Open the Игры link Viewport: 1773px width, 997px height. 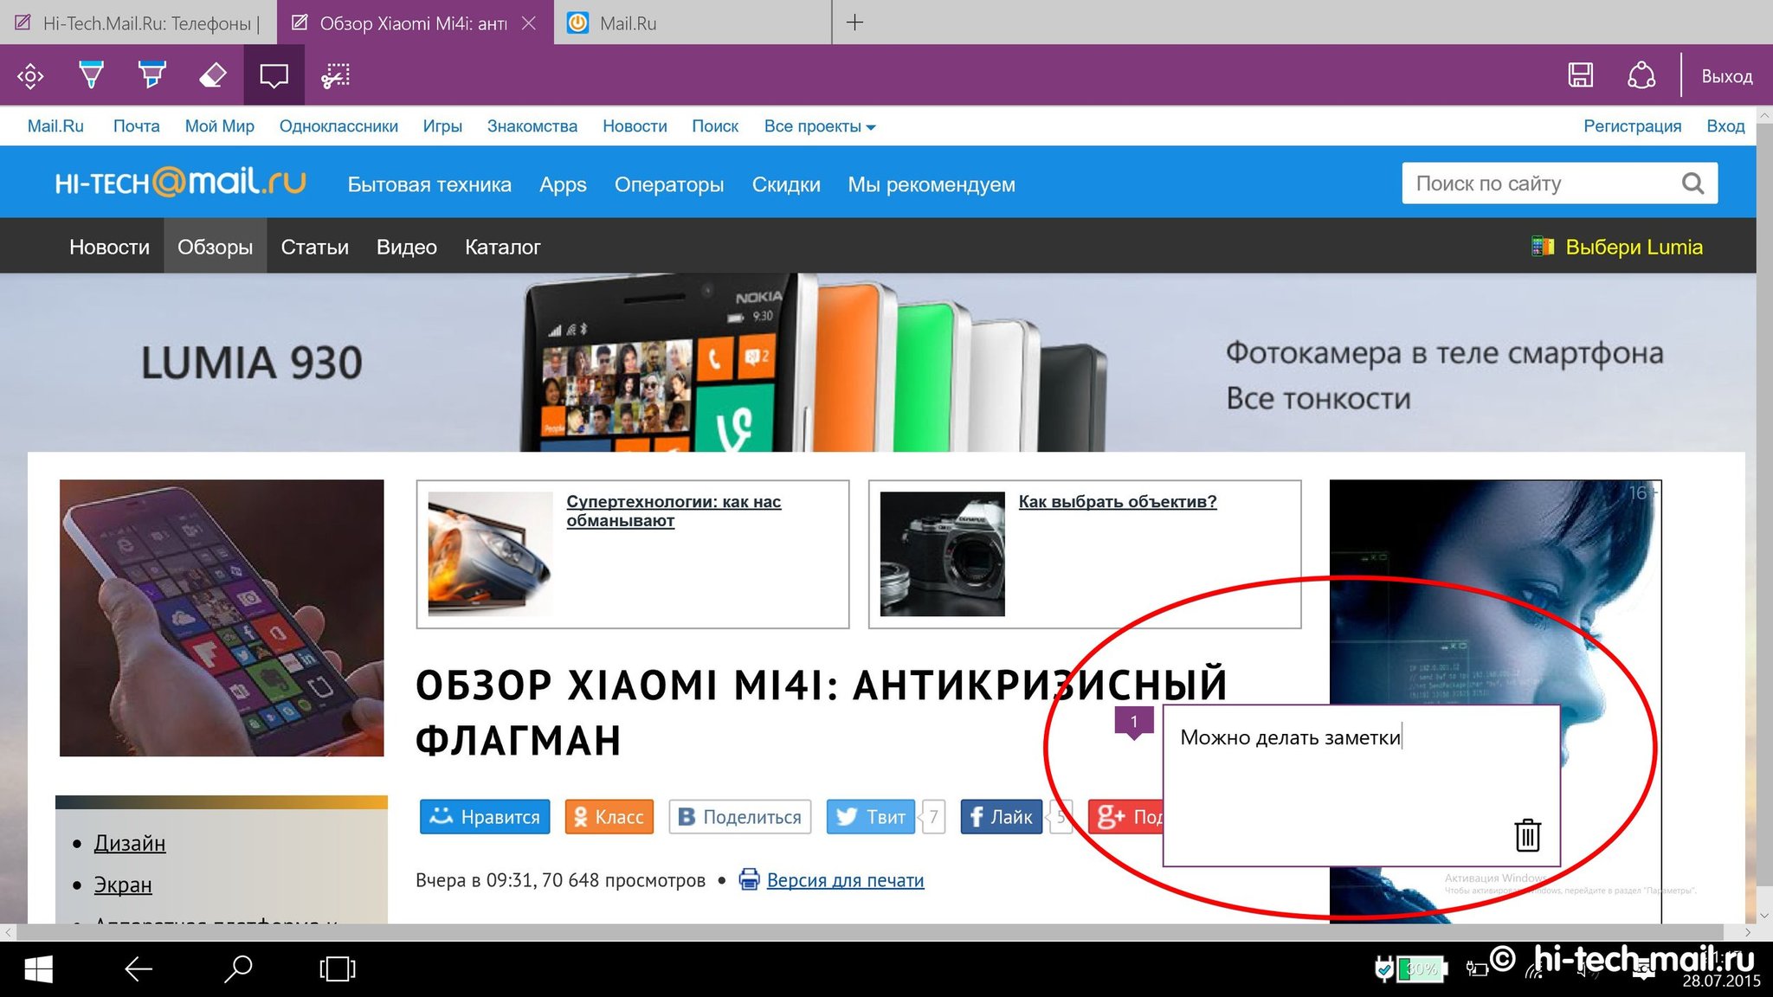(x=442, y=126)
